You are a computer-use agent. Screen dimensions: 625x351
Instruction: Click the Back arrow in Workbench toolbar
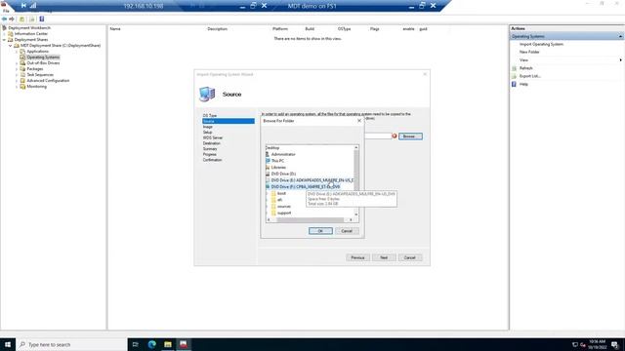(4, 19)
